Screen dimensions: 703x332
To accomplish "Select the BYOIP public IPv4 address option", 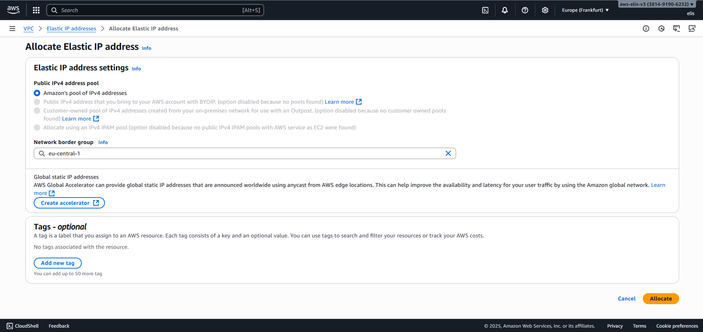I will 37,102.
